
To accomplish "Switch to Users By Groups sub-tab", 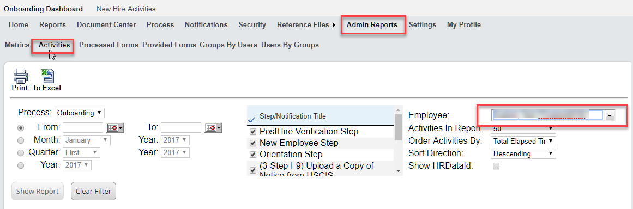I will 290,45.
